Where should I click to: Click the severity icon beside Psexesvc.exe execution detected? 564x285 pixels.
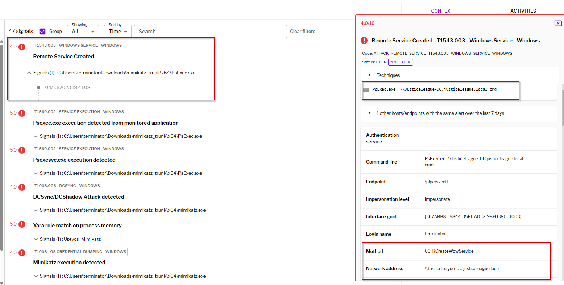(x=21, y=150)
